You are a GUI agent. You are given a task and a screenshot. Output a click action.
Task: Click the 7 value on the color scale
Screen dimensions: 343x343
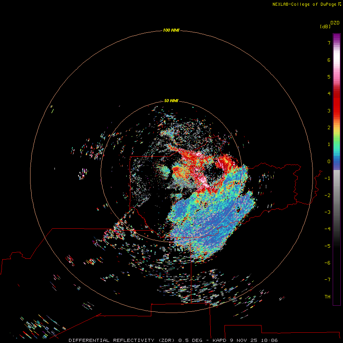[329, 43]
